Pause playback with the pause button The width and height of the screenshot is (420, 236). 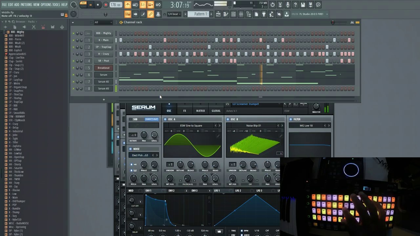[x=91, y=5]
